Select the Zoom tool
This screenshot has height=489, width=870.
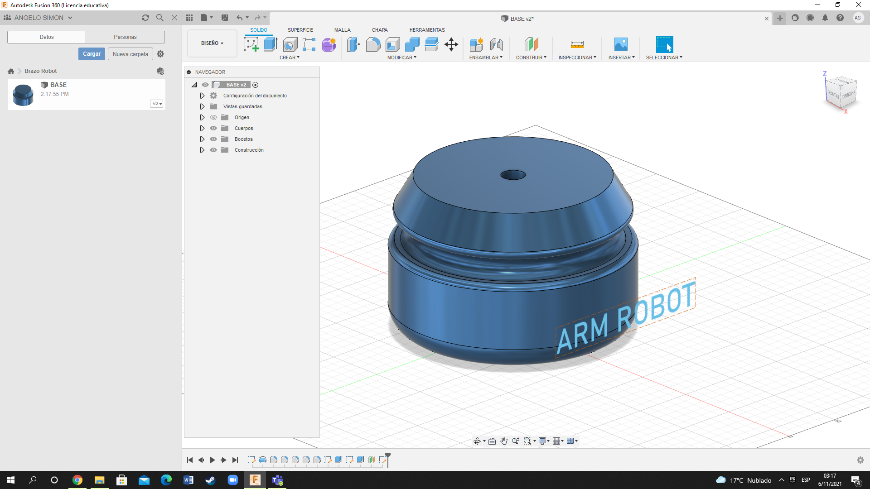tap(516, 441)
